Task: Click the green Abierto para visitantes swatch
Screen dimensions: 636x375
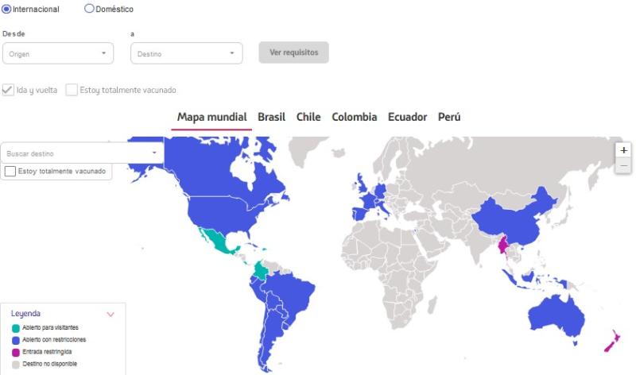Action: 16,327
